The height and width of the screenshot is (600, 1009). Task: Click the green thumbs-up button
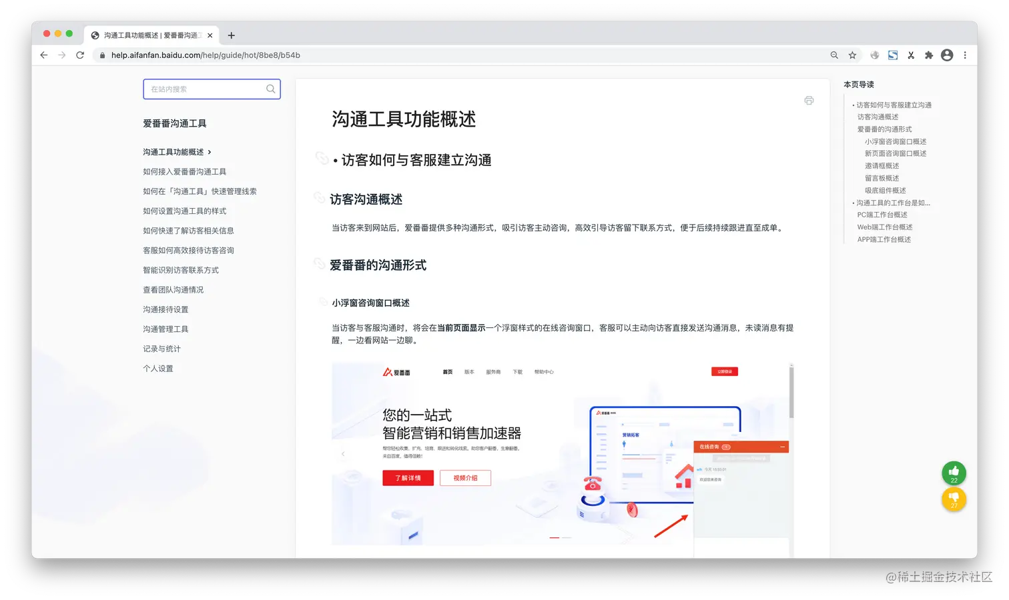coord(954,473)
